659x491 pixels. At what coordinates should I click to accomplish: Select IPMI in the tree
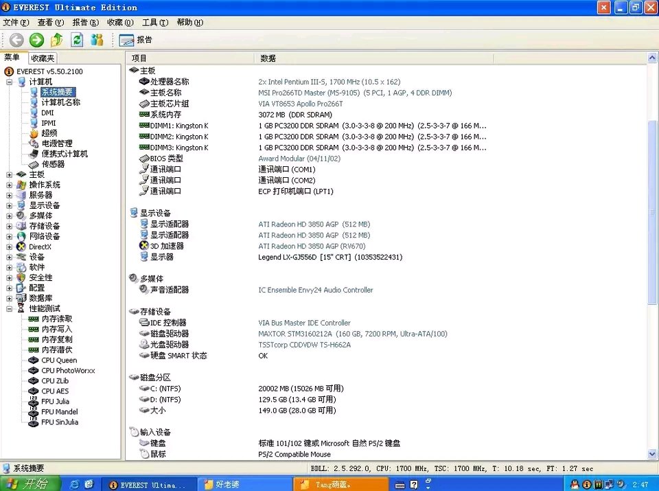(48, 123)
